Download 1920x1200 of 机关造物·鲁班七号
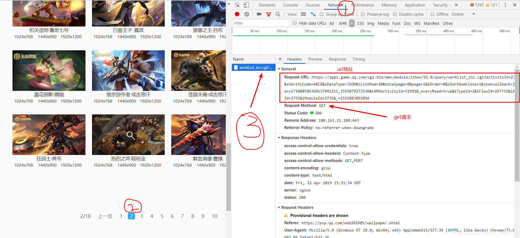The width and height of the screenshot is (520, 238). pos(71,37)
